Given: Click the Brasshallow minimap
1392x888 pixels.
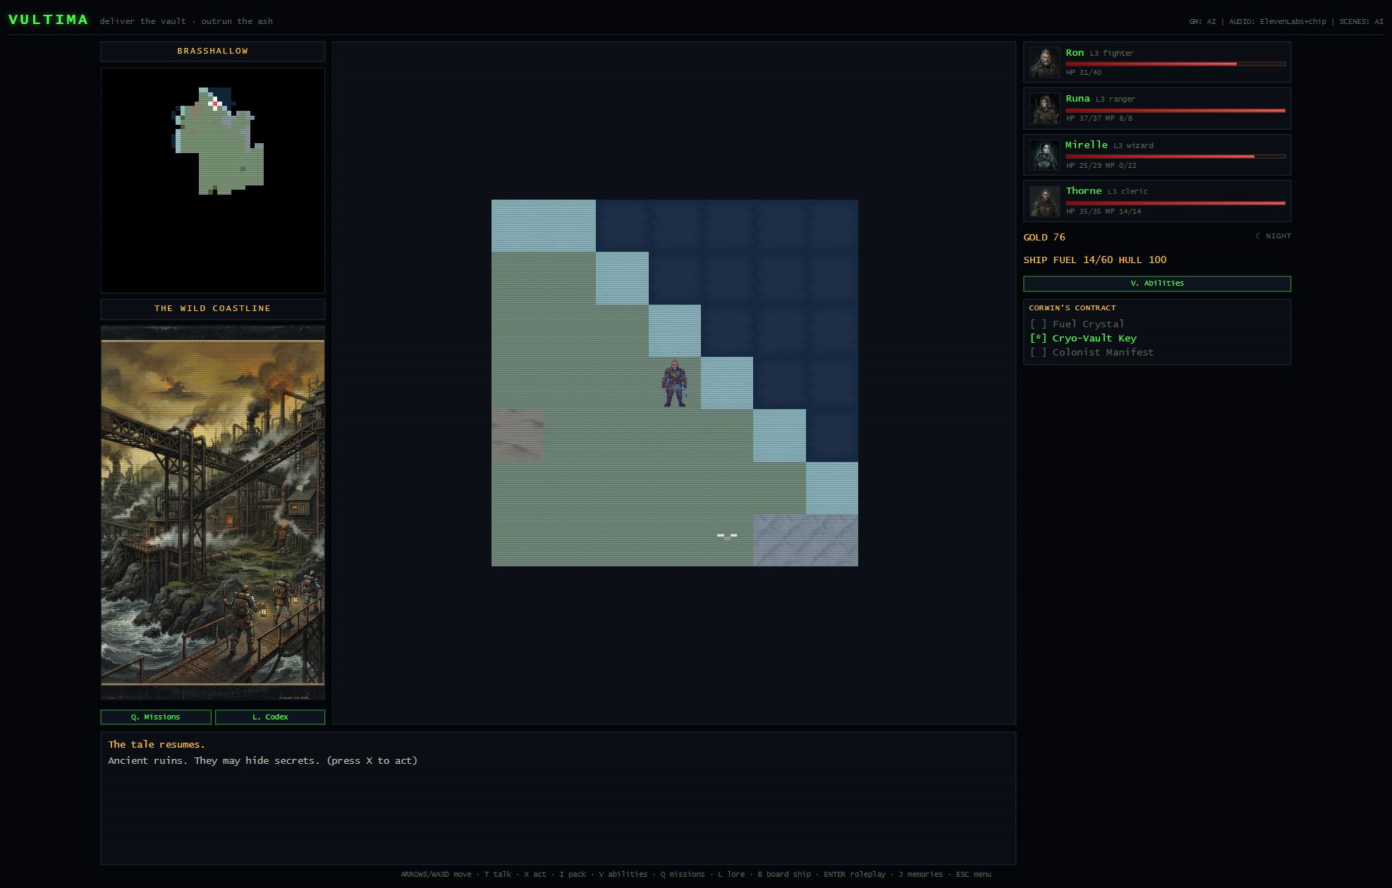Looking at the screenshot, I should [x=213, y=181].
